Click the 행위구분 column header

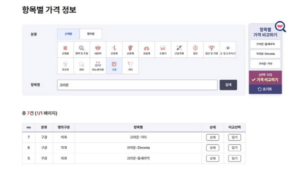(64, 127)
